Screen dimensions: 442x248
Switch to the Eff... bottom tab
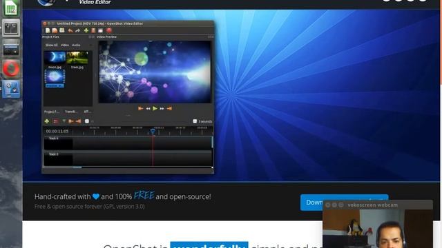coord(87,112)
